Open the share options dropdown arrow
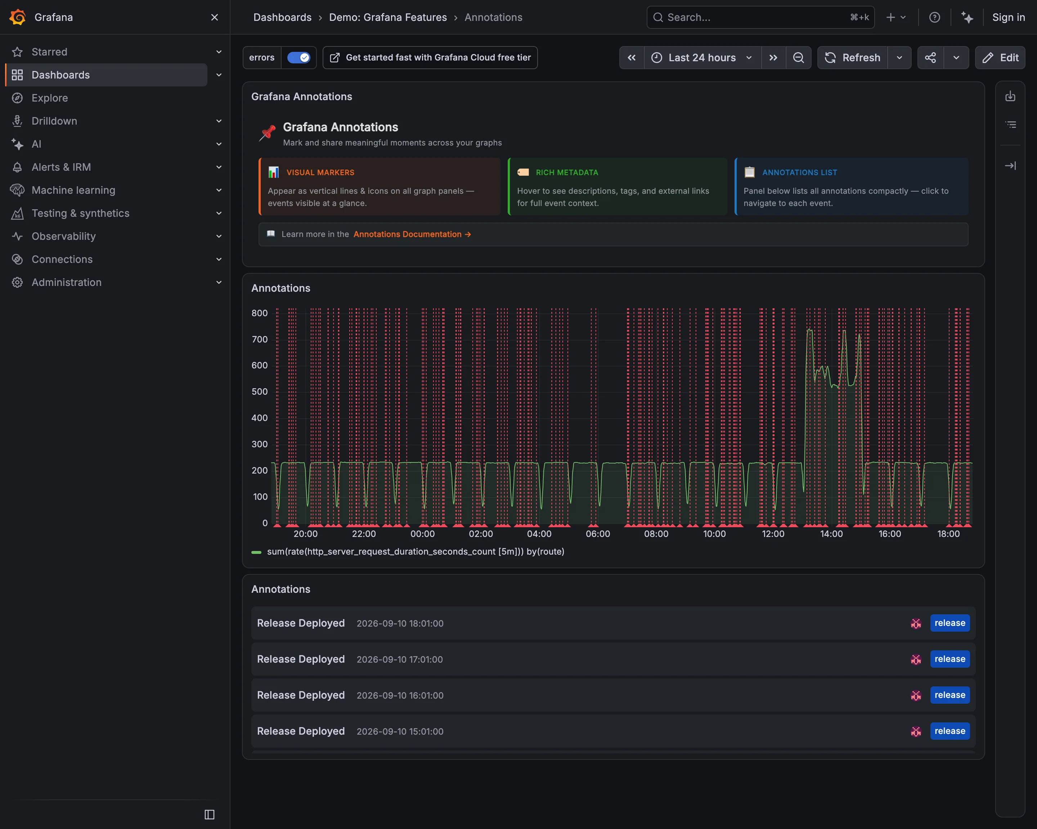The width and height of the screenshot is (1037, 829). click(x=956, y=58)
